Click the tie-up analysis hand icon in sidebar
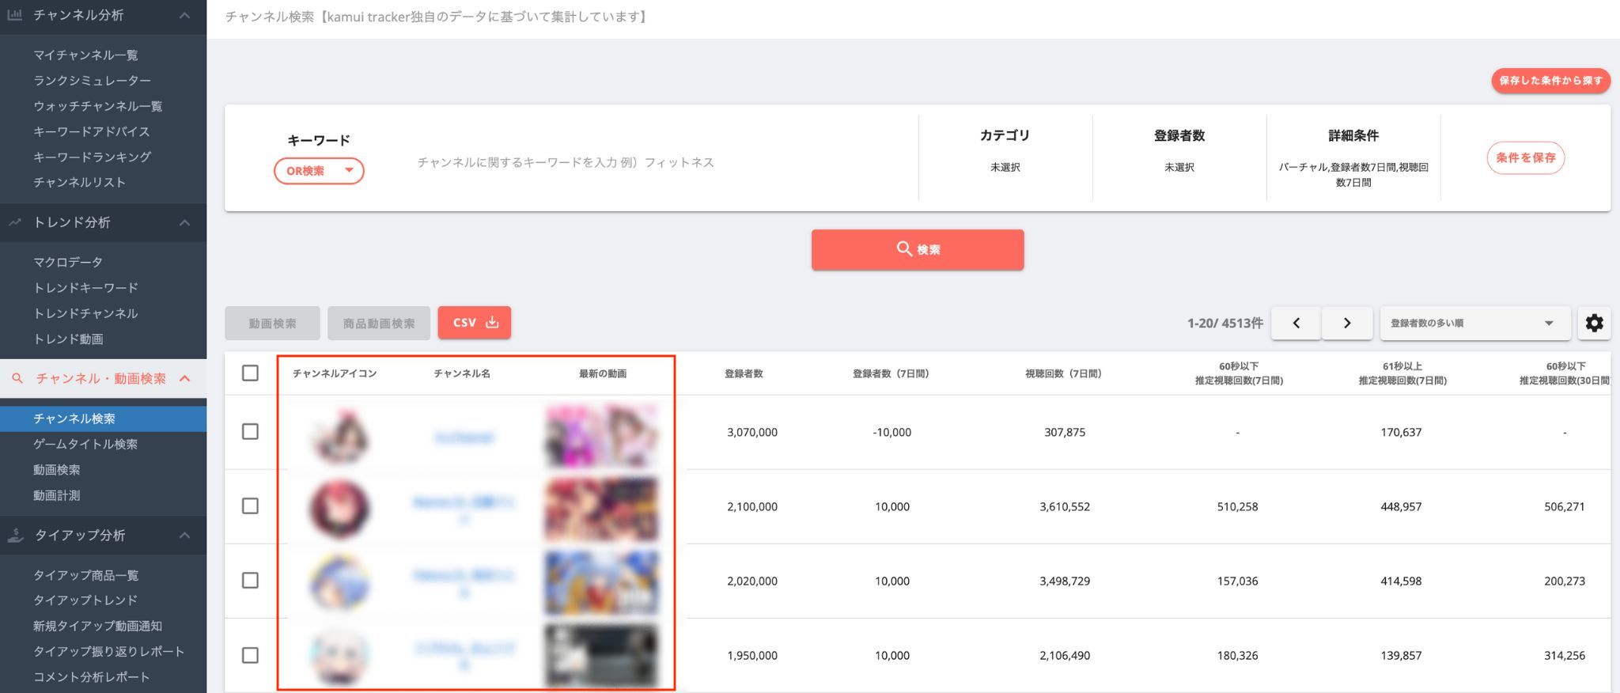The height and width of the screenshot is (693, 1620). pyautogui.click(x=15, y=536)
